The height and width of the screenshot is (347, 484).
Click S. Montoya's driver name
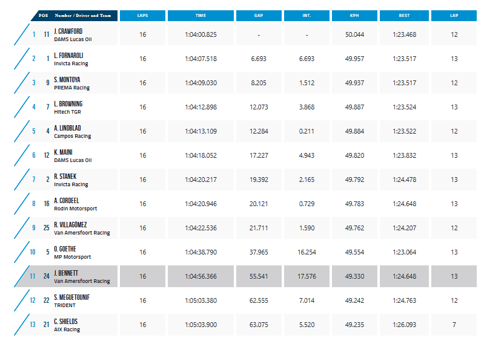click(67, 79)
